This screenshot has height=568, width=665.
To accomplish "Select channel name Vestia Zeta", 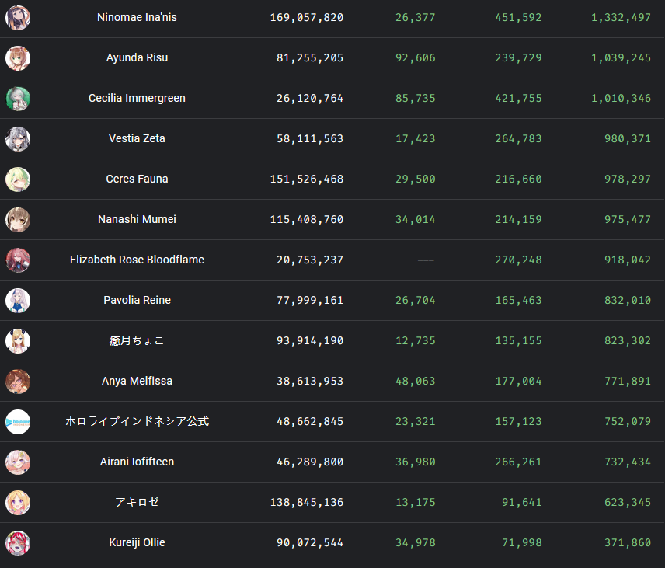I will [x=137, y=138].
